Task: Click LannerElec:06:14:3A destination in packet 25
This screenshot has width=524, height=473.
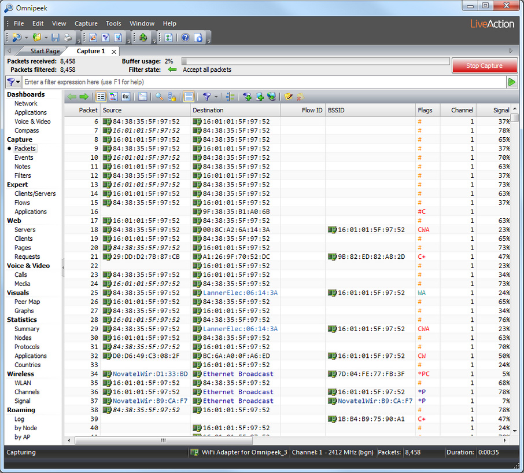Action: (x=235, y=293)
